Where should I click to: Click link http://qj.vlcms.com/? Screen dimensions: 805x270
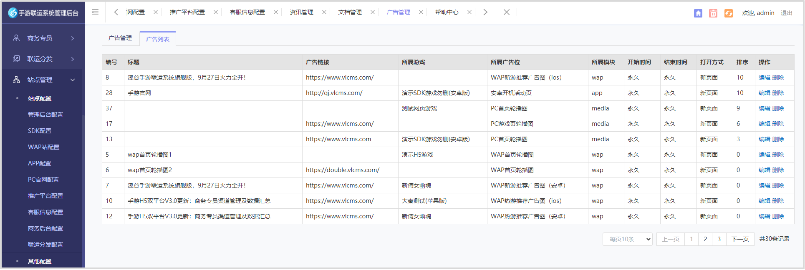click(x=334, y=93)
